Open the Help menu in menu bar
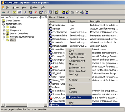Viewport: 125px width, 112px height. coord(43,7)
